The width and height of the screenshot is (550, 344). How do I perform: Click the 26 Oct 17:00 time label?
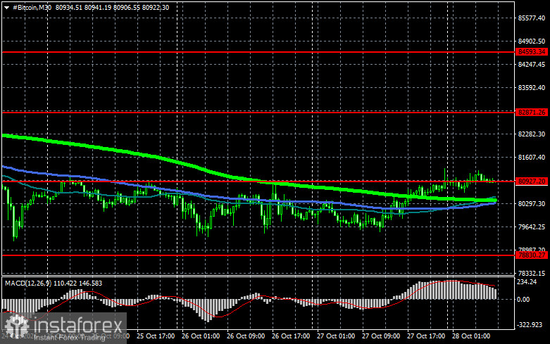point(291,336)
